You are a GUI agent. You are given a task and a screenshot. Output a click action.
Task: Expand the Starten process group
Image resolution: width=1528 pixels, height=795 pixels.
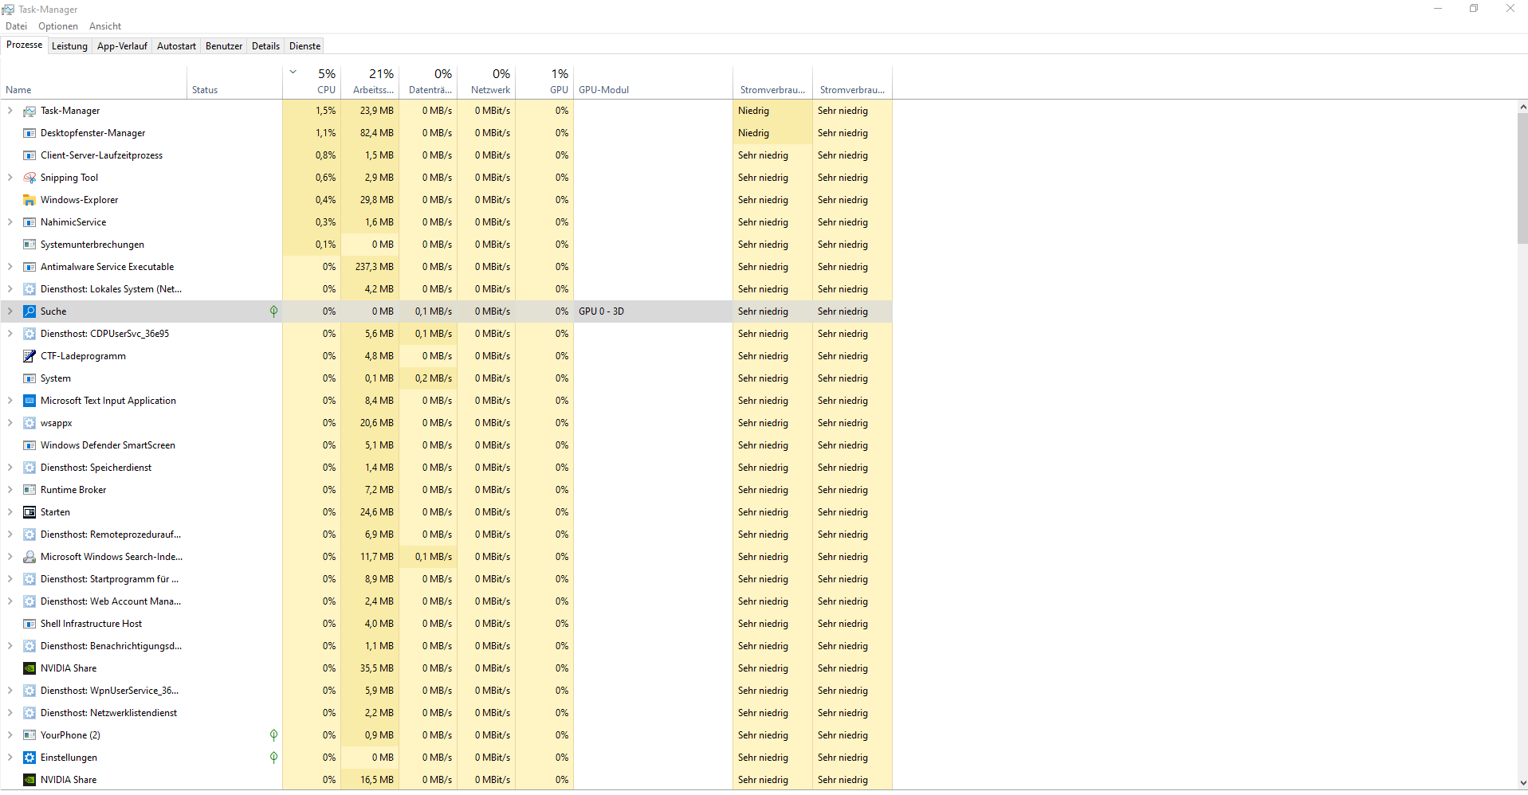coord(10,512)
